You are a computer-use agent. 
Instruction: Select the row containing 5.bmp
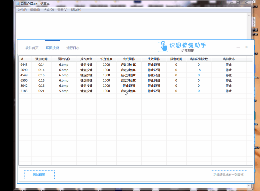[x=75, y=91]
